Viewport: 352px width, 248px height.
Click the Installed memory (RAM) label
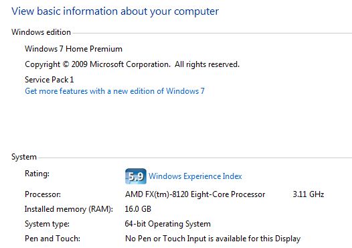pyautogui.click(x=69, y=209)
